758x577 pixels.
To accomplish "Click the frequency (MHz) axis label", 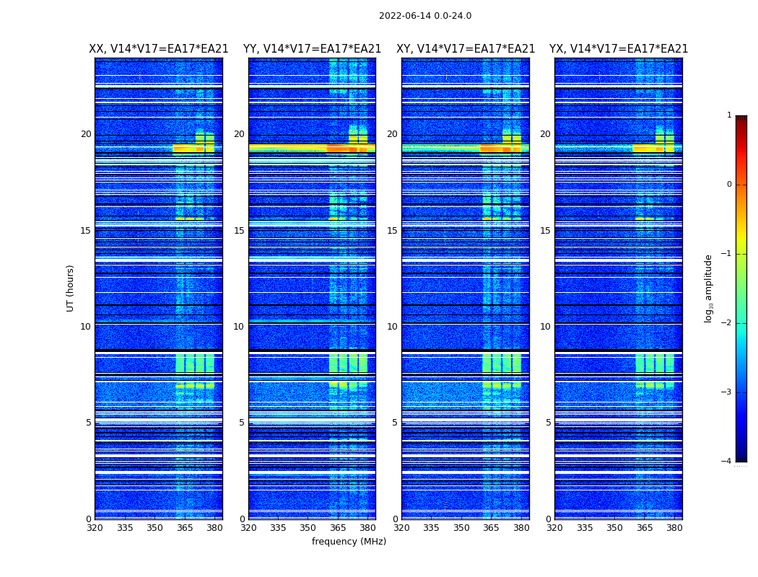I will [x=349, y=541].
